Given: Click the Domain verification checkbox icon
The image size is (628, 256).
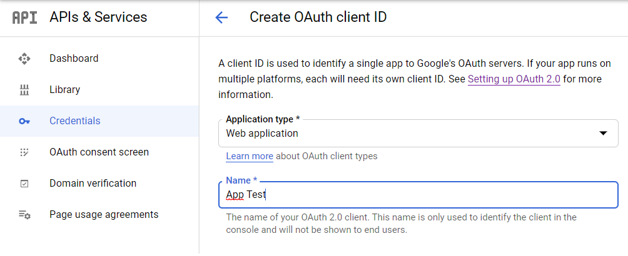Looking at the screenshot, I should 24,184.
